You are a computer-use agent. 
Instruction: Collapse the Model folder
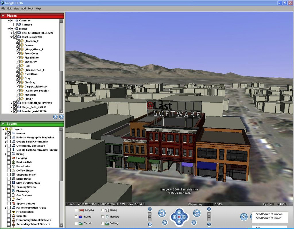9,29
